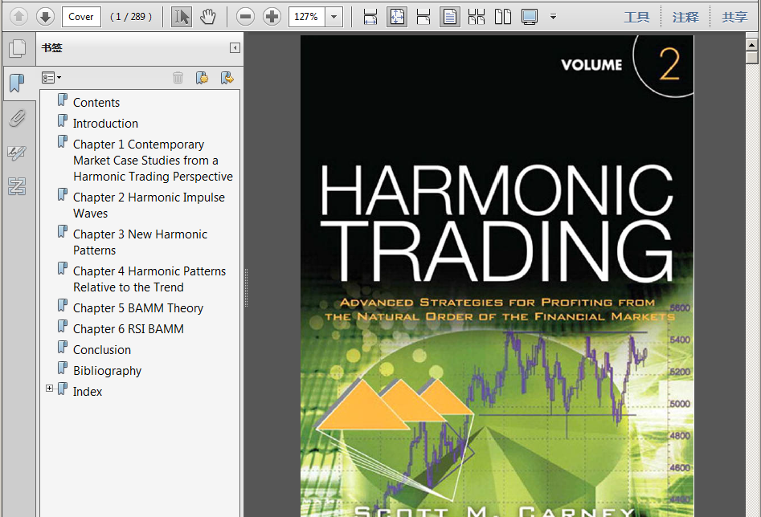Screen dimensions: 761x517
Task: Switch to single page view
Action: (450, 17)
